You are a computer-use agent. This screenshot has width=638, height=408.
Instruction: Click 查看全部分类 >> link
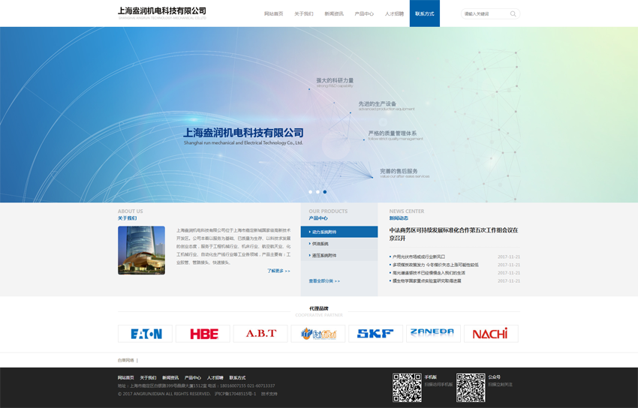(x=324, y=281)
